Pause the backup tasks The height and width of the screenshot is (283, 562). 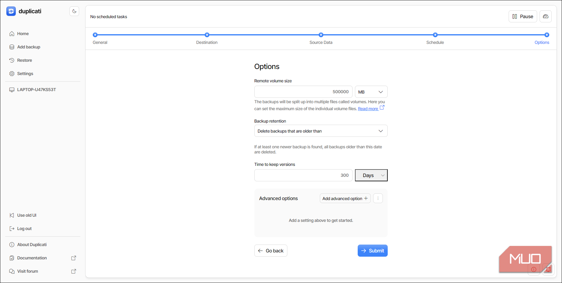[523, 16]
